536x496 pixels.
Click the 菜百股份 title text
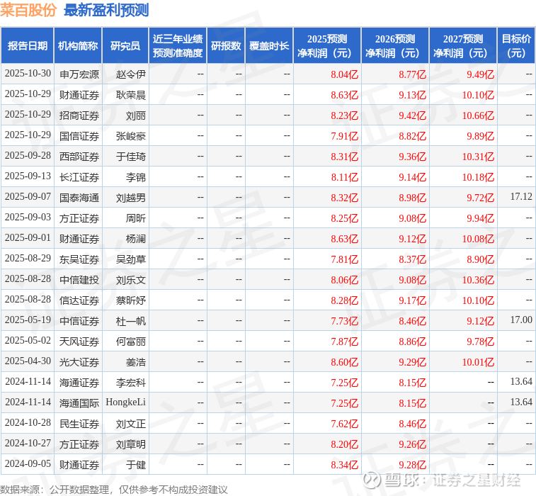(x=28, y=10)
